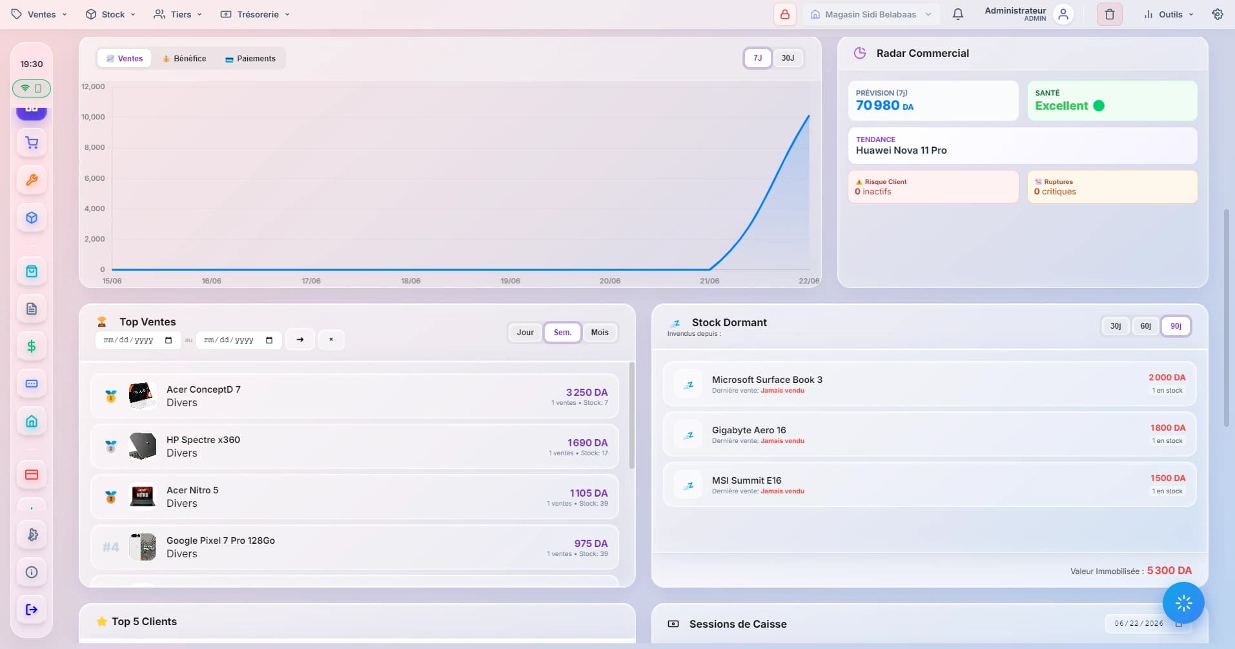This screenshot has height=649, width=1235.
Task: Click the wifi status indicator
Action: pyautogui.click(x=32, y=88)
